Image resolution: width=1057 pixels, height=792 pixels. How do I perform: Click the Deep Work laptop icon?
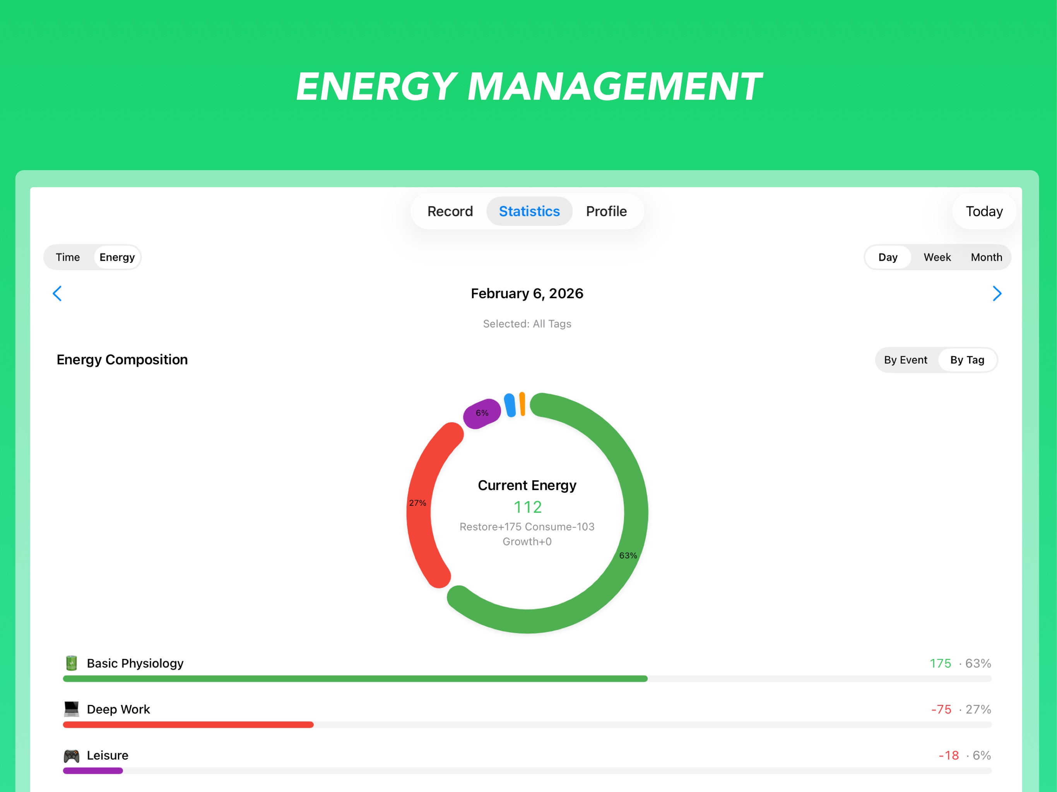pyautogui.click(x=72, y=709)
